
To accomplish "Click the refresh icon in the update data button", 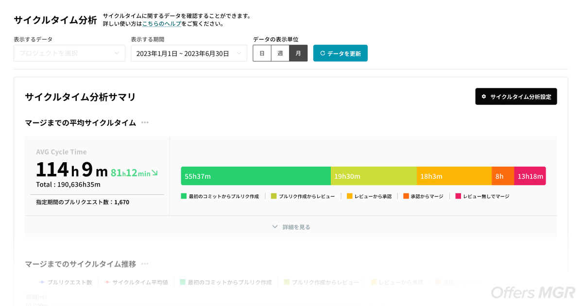I will pos(323,53).
